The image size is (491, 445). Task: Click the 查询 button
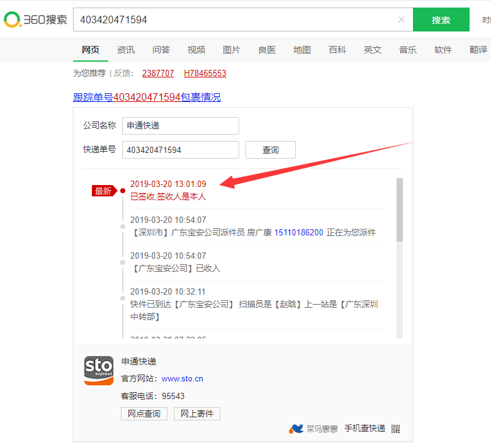click(270, 150)
